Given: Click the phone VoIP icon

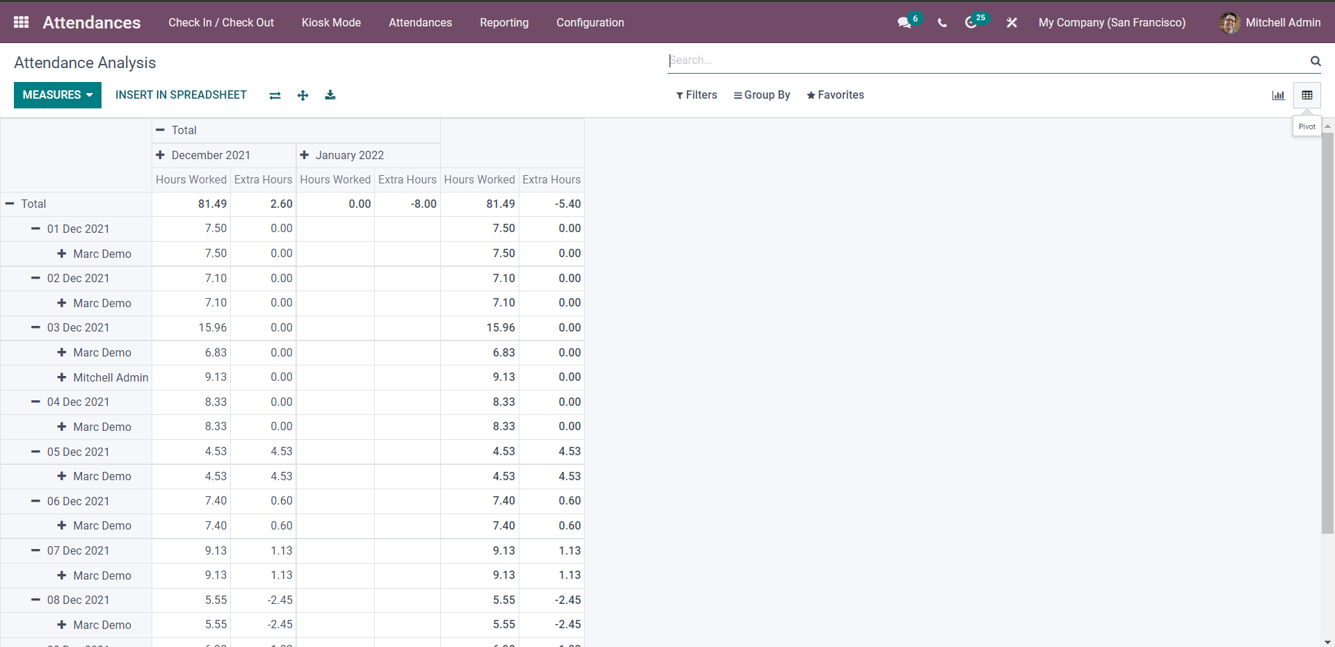Looking at the screenshot, I should click(942, 22).
